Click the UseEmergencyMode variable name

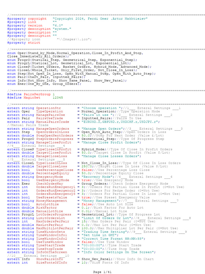53,180
